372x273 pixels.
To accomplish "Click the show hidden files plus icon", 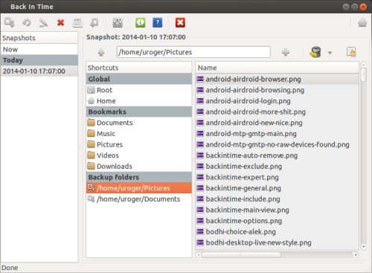I will [286, 52].
